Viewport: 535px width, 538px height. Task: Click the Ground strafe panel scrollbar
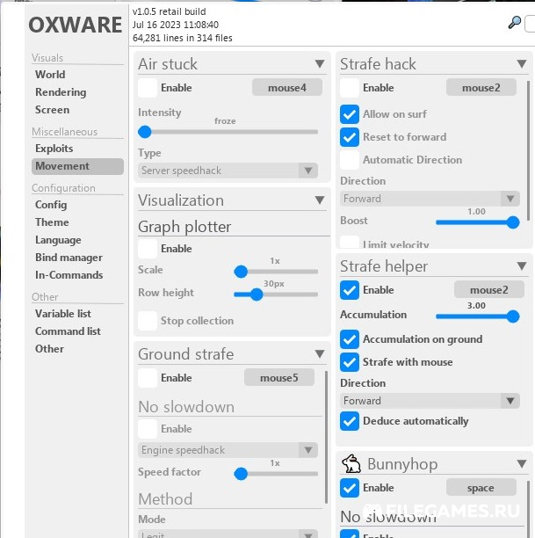click(x=326, y=437)
